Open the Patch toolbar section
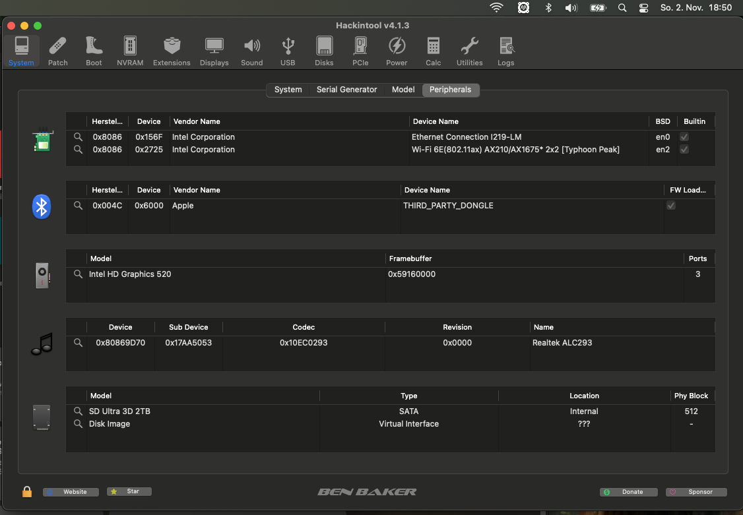743x515 pixels. tap(58, 51)
